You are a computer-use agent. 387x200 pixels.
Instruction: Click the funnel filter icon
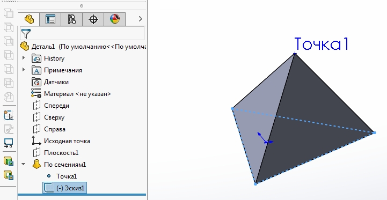click(x=26, y=34)
